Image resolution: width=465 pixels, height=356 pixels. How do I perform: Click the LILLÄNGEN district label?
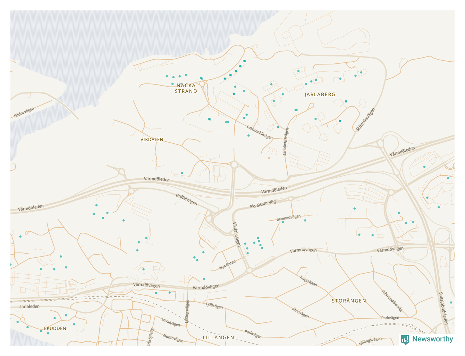click(218, 338)
